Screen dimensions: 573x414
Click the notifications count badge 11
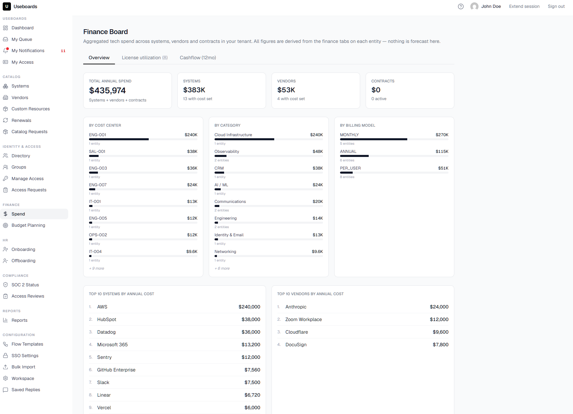click(x=63, y=51)
